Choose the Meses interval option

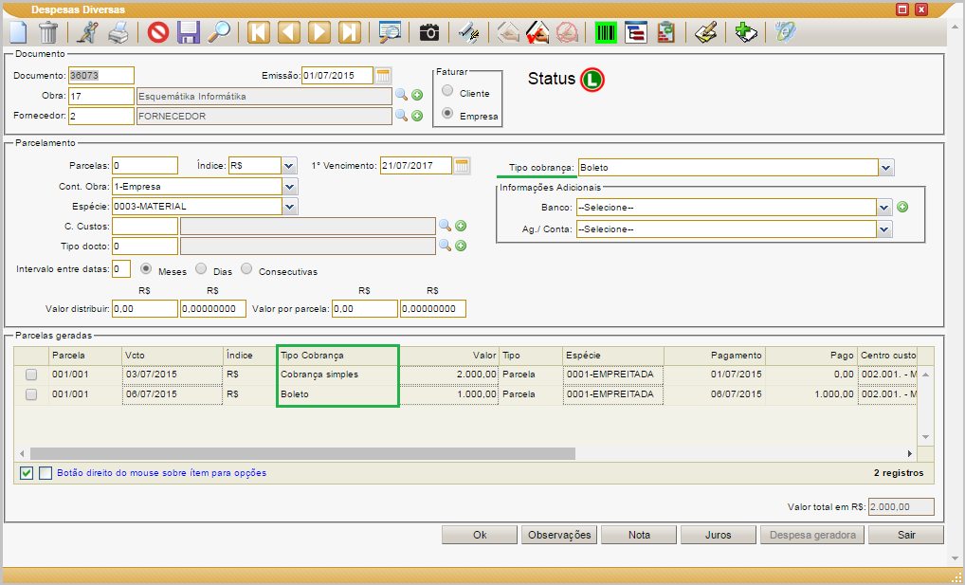point(146,269)
